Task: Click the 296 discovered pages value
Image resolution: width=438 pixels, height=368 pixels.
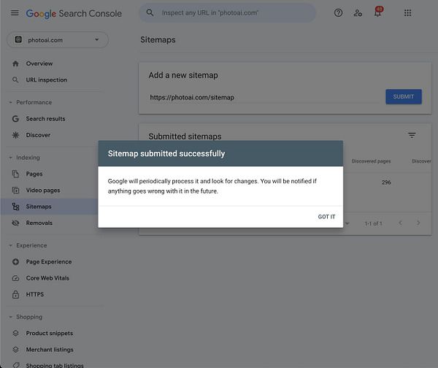Action: [x=386, y=183]
